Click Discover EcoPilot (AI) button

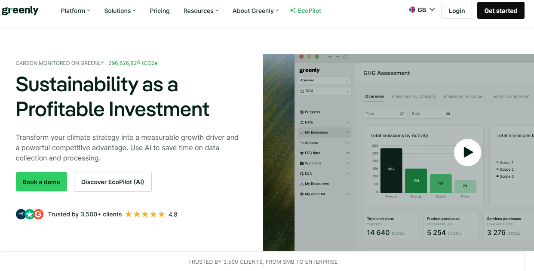pos(113,182)
